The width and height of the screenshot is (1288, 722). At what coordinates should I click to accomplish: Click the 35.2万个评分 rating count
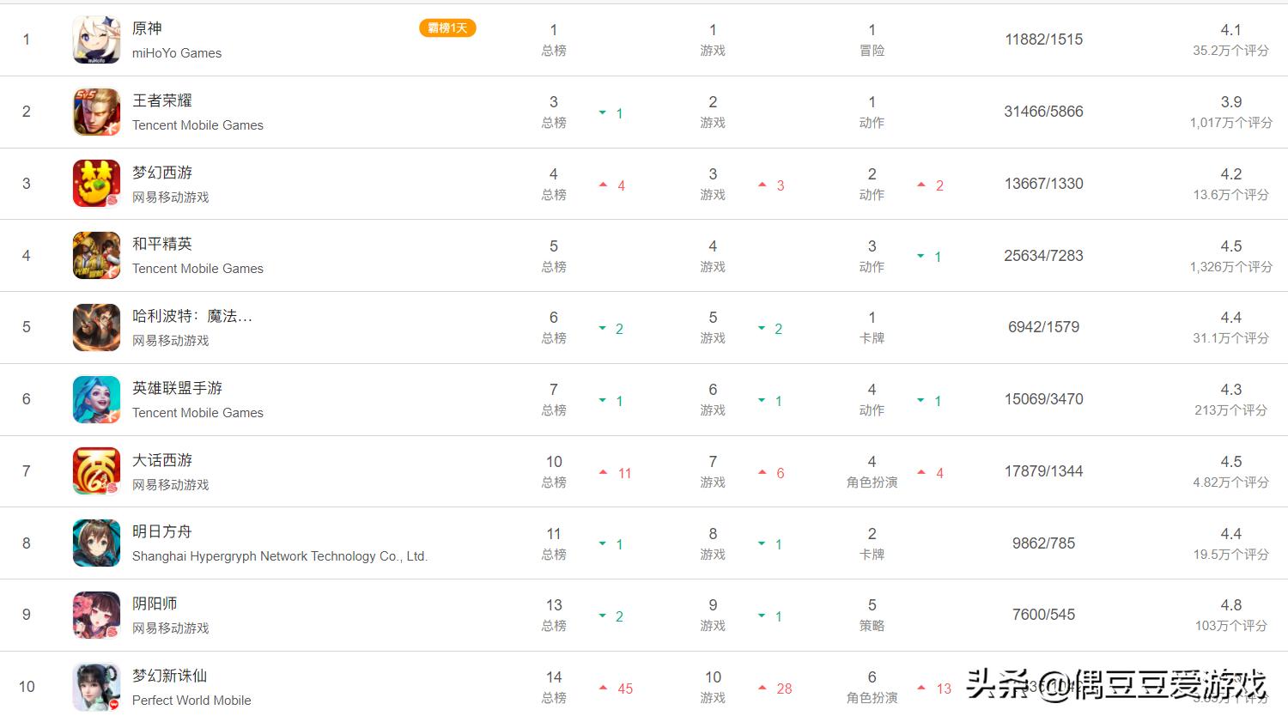point(1231,51)
